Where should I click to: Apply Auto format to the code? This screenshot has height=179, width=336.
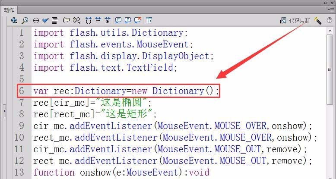click(x=55, y=21)
